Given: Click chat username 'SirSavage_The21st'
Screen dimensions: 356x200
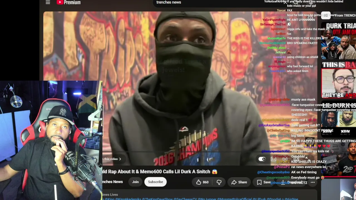Looking at the screenshot, I should point(273,24).
